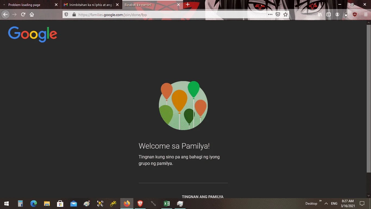Open a new tab with plus
Image resolution: width=371 pixels, height=209 pixels.
click(188, 5)
